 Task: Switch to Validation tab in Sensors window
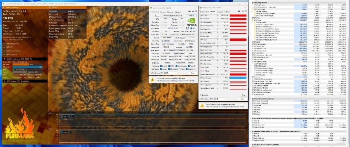click(227, 12)
